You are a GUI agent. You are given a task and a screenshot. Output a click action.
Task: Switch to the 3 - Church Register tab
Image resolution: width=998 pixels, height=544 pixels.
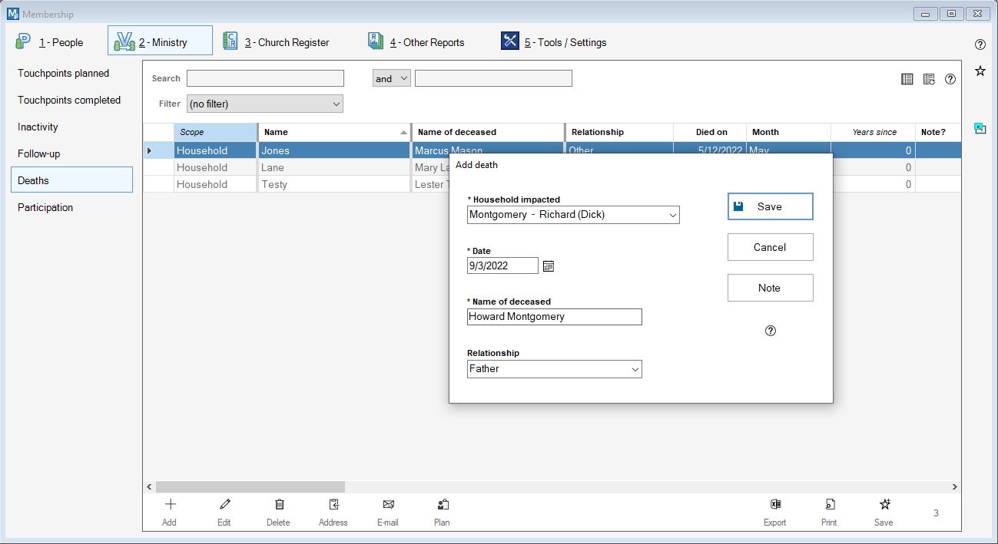[x=277, y=42]
